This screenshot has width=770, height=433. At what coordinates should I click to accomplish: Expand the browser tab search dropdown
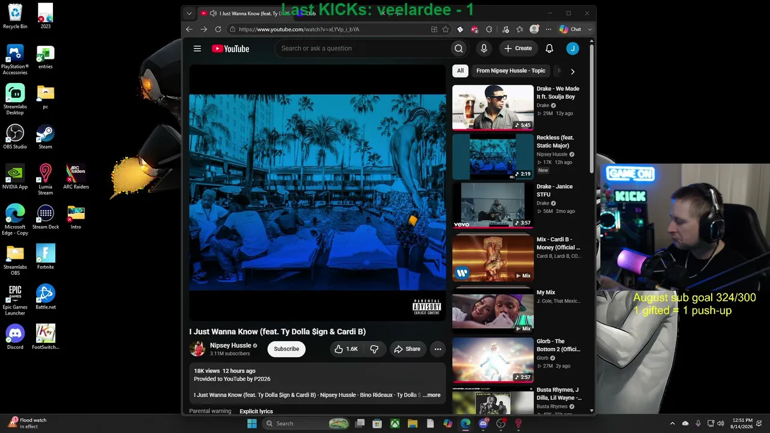click(189, 13)
